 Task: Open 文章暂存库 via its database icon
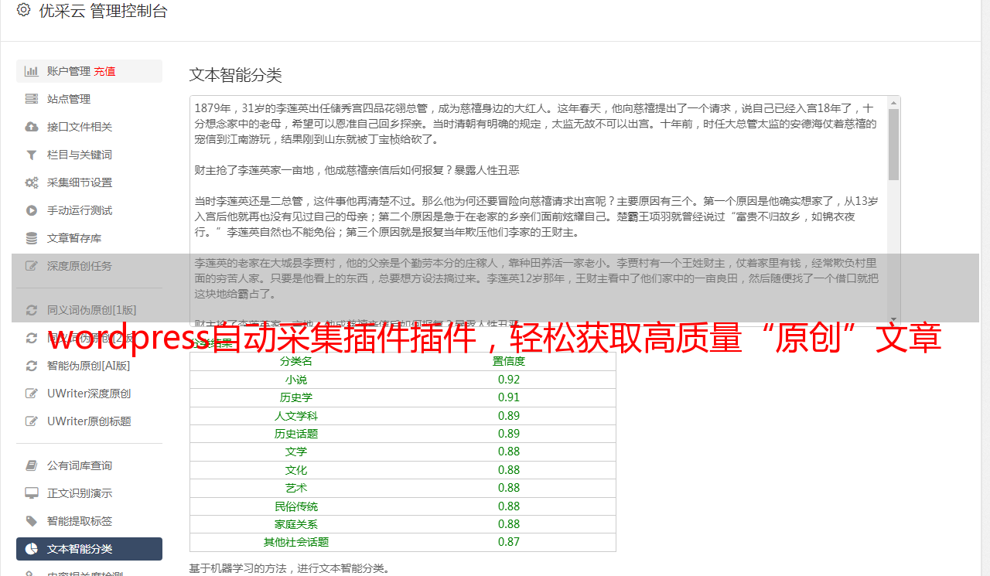click(32, 238)
